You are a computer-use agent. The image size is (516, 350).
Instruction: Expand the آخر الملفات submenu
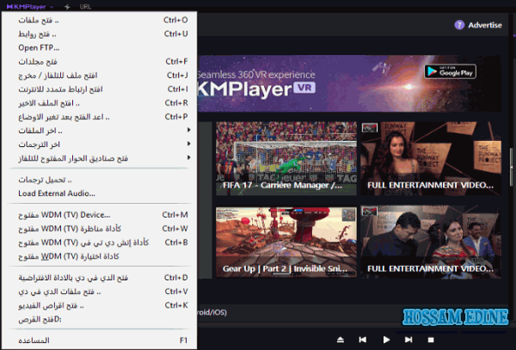click(x=187, y=131)
